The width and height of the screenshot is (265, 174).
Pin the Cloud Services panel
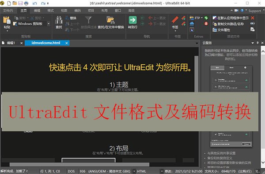257,43
